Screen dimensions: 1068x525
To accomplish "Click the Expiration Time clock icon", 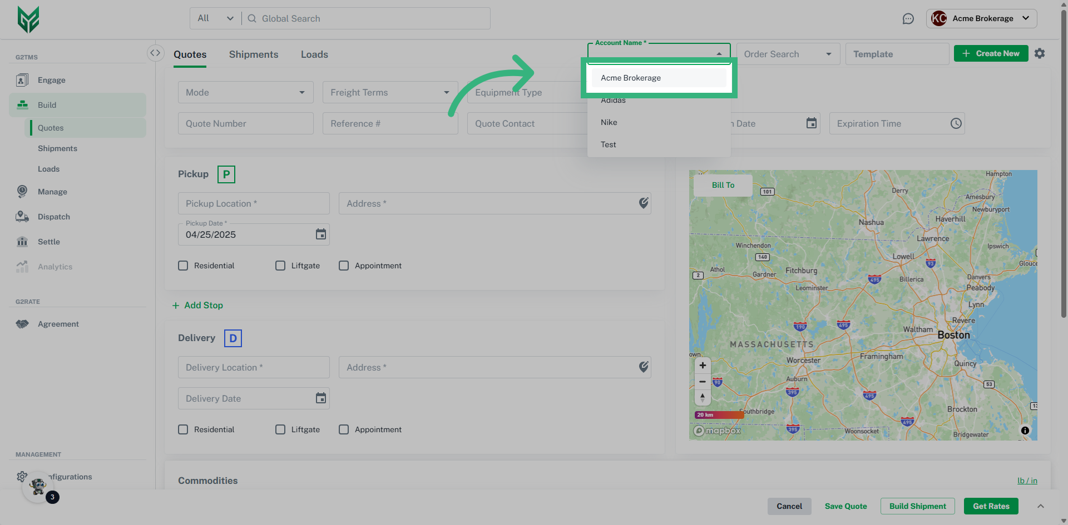I will pos(956,123).
